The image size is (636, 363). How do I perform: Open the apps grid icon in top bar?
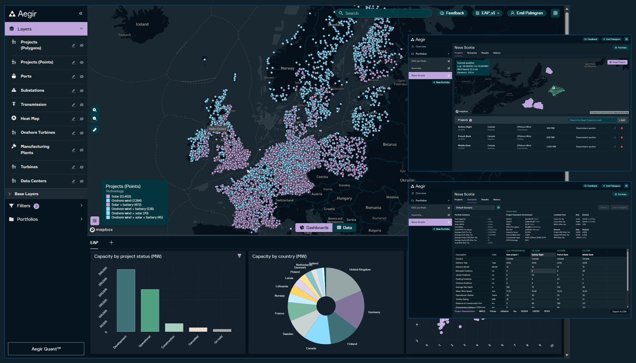(555, 13)
